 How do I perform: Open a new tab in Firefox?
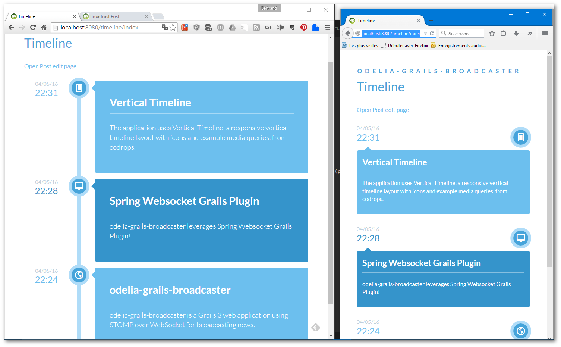[x=431, y=21]
